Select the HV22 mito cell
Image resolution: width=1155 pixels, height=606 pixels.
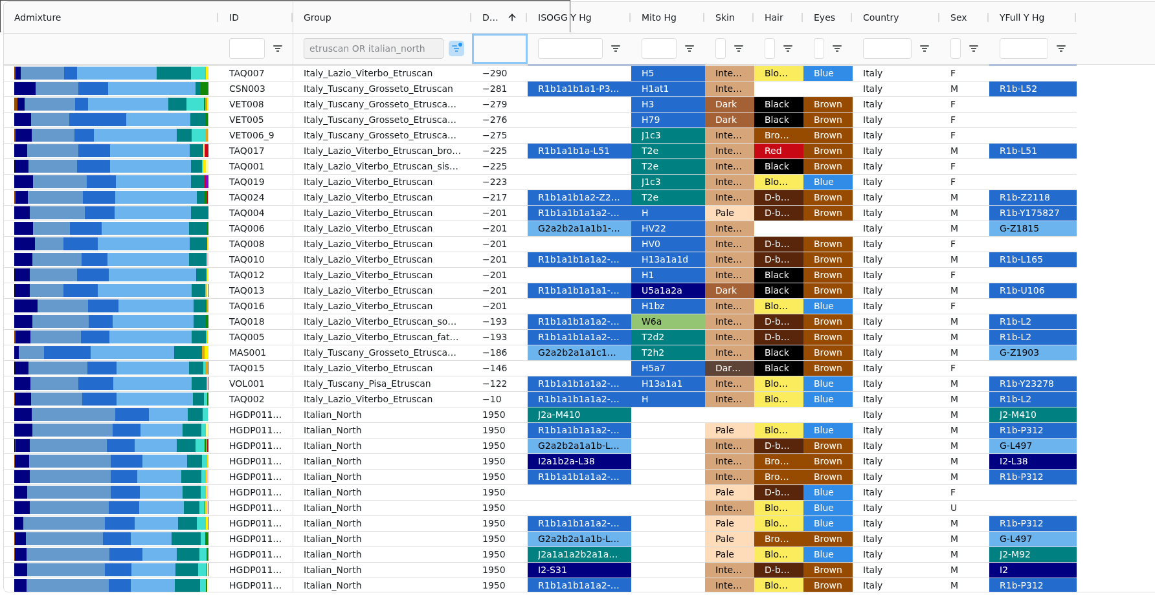click(x=668, y=228)
